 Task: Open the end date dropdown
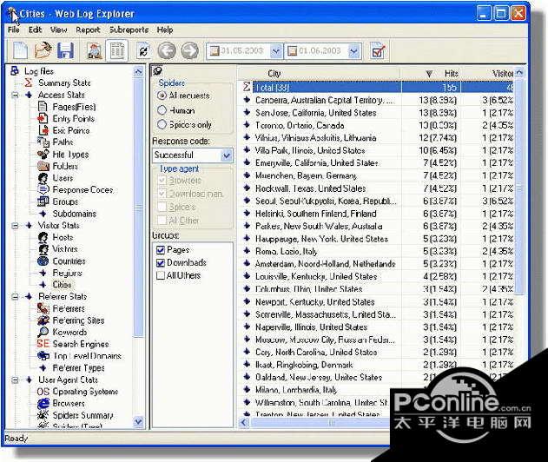(x=354, y=51)
